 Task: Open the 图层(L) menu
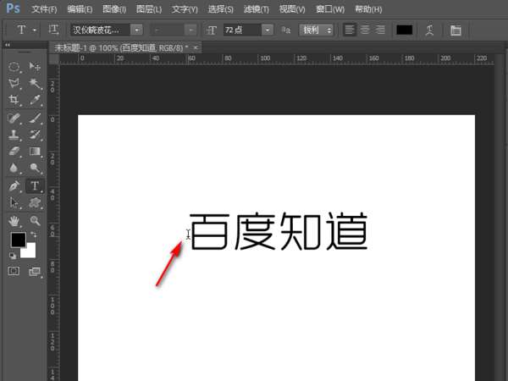coord(149,9)
